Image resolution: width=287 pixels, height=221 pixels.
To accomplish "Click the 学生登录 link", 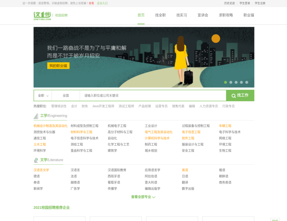I will coord(245,3).
